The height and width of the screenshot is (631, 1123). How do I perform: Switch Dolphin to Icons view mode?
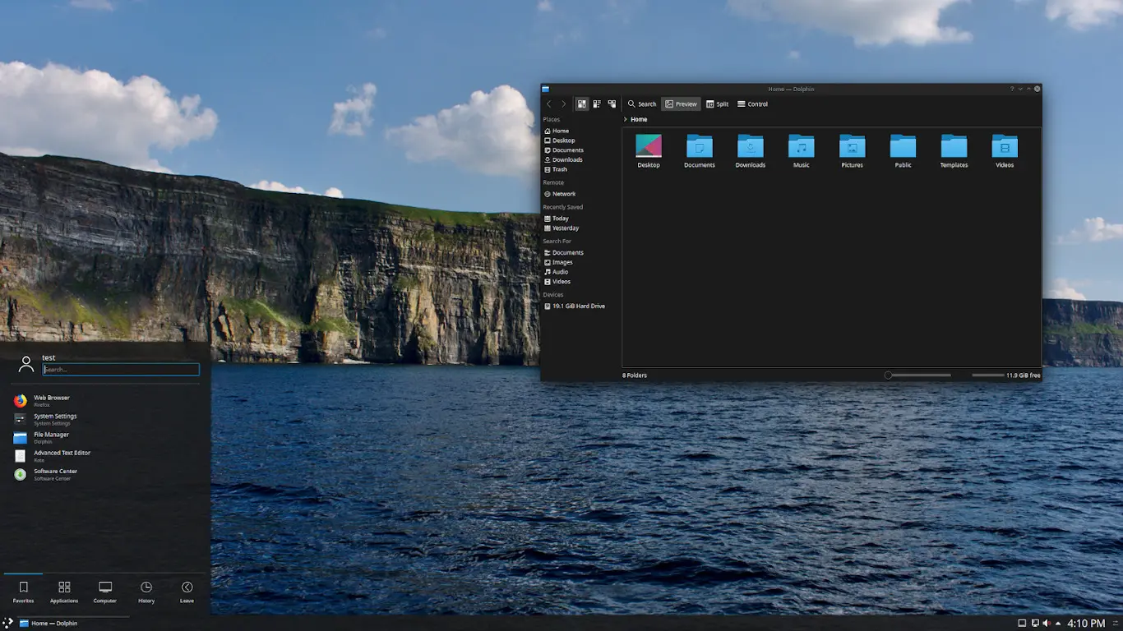tap(582, 104)
